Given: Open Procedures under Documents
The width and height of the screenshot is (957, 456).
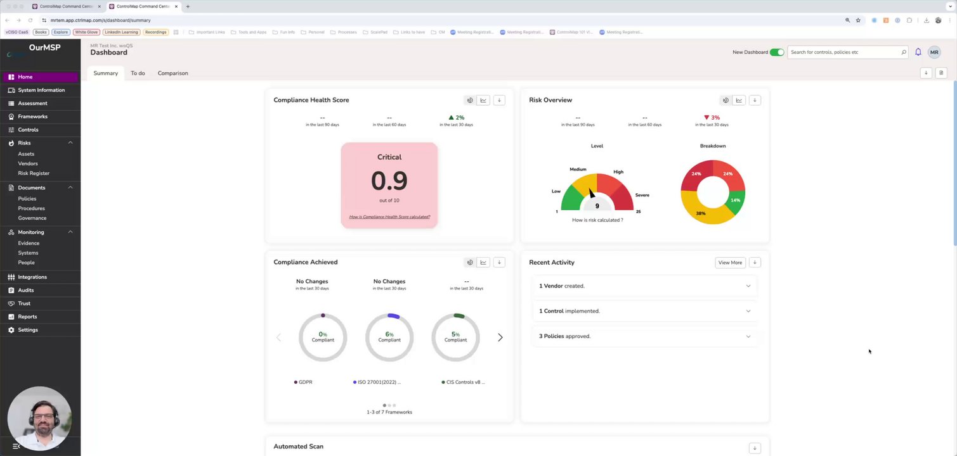Looking at the screenshot, I should (x=31, y=208).
